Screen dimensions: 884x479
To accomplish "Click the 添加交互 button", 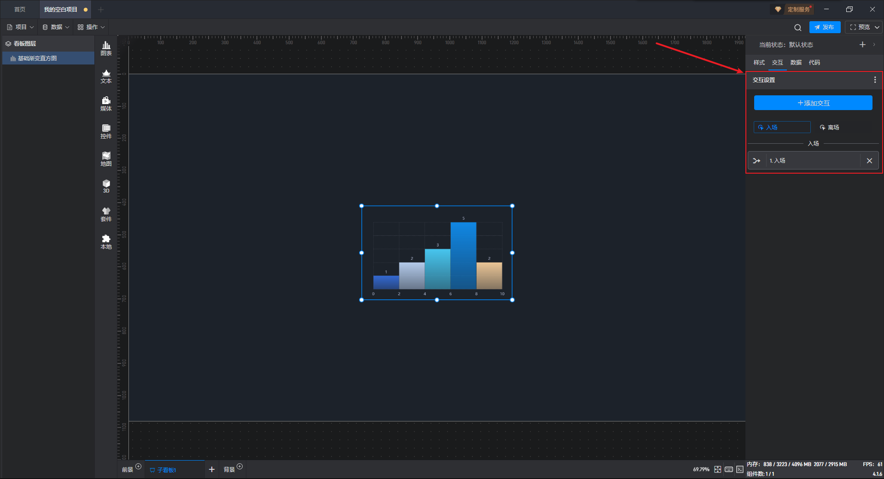I will (x=813, y=103).
